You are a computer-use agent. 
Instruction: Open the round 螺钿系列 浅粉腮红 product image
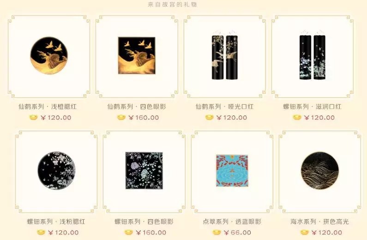tap(56, 170)
